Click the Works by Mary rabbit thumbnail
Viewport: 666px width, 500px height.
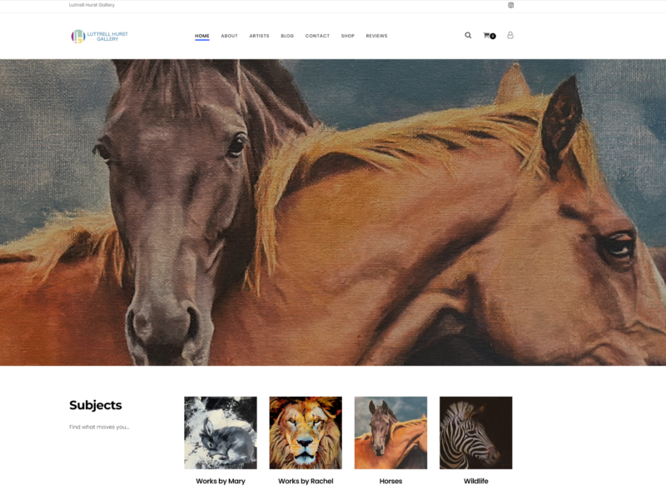tap(221, 432)
